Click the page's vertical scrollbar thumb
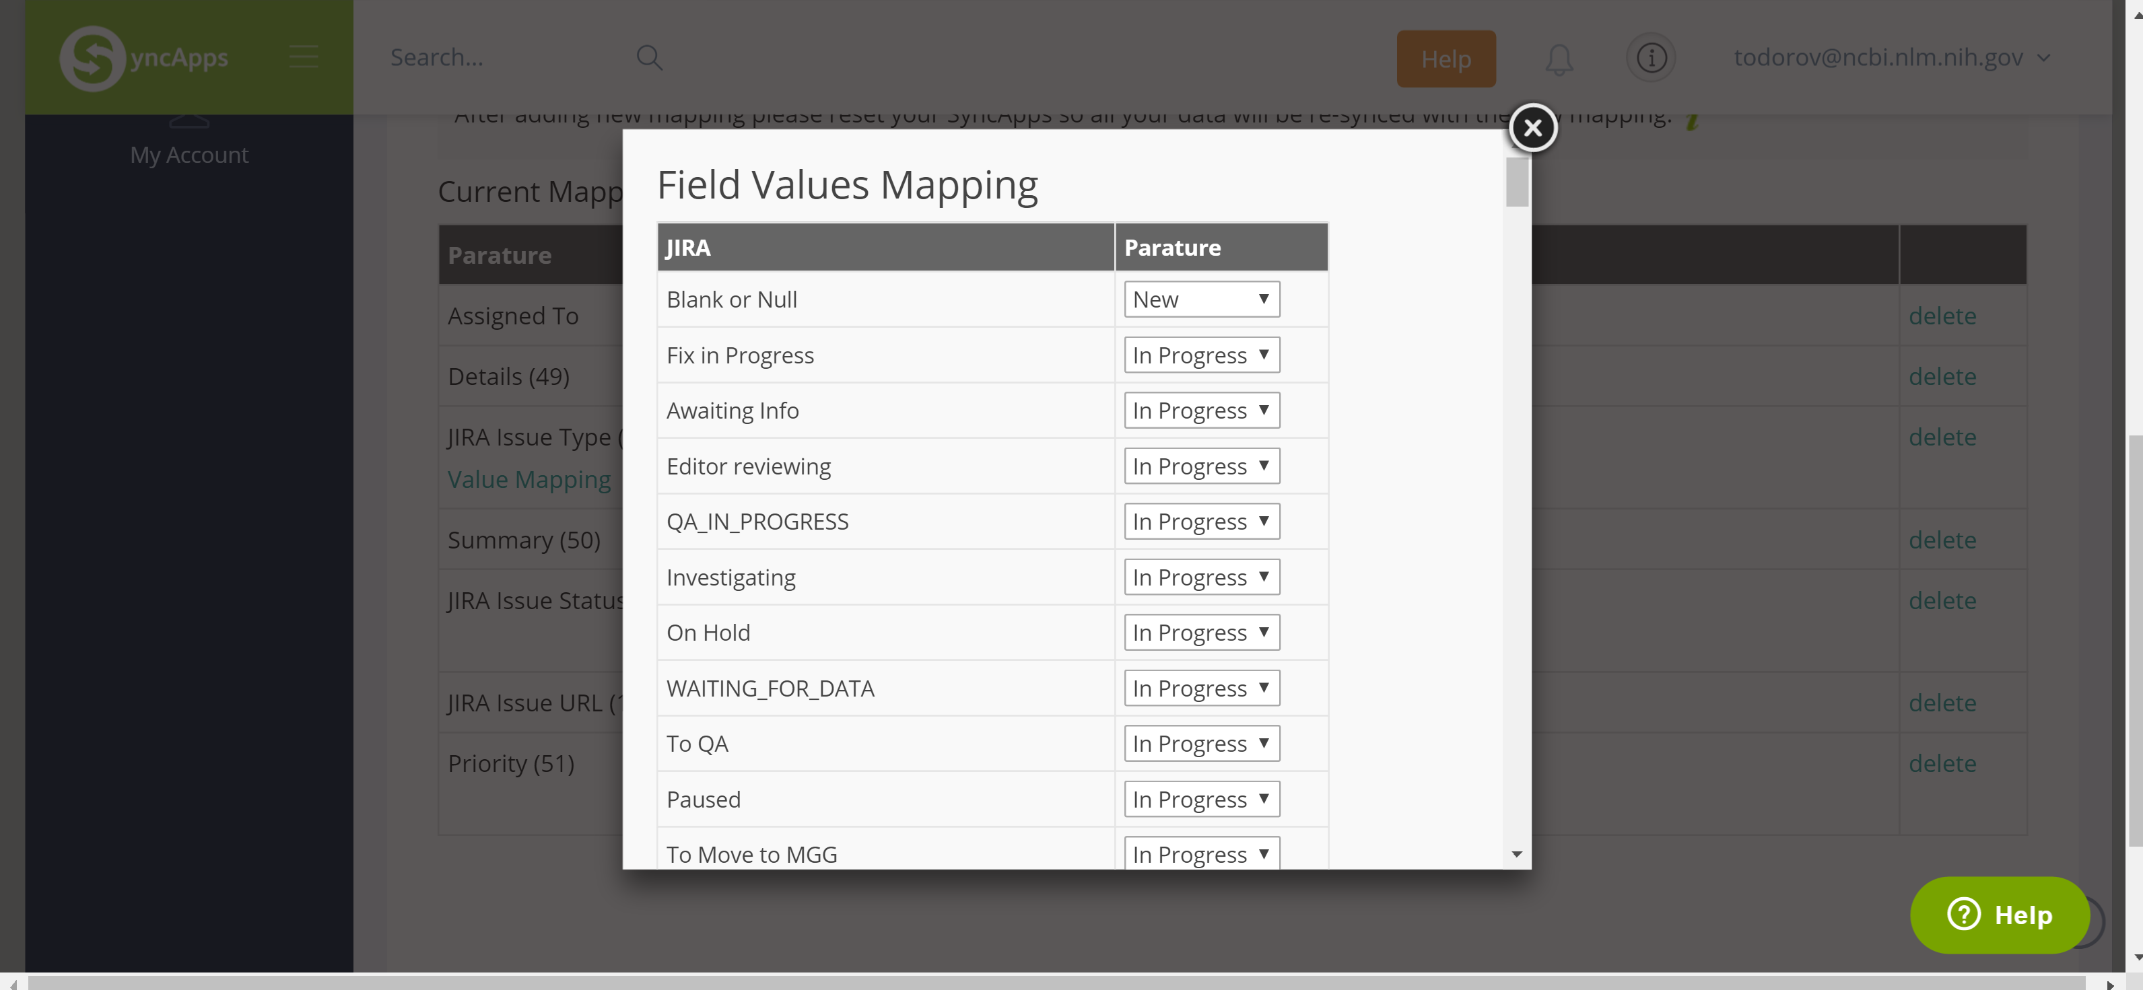 pos(2135,641)
